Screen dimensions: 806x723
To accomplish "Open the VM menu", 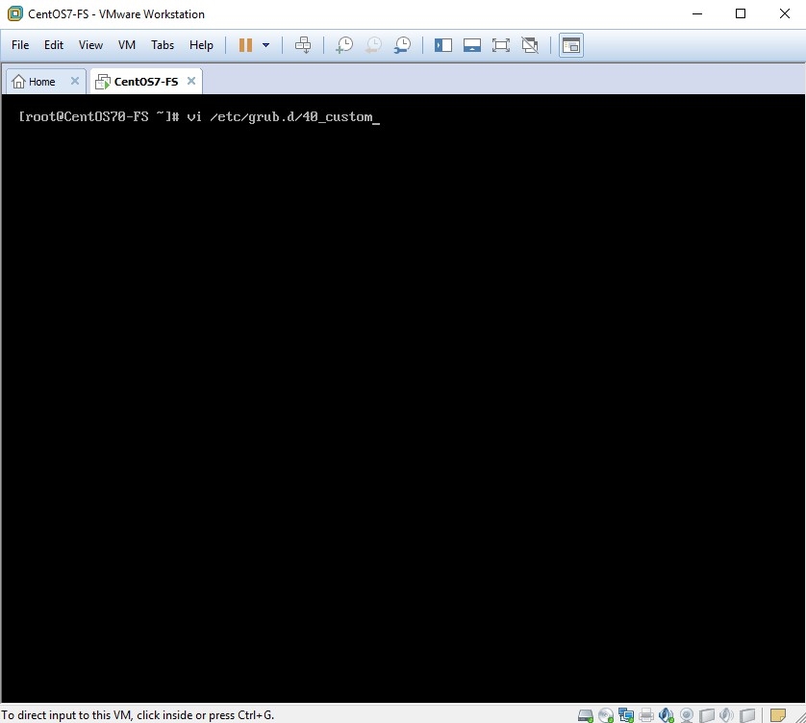I will tap(127, 45).
